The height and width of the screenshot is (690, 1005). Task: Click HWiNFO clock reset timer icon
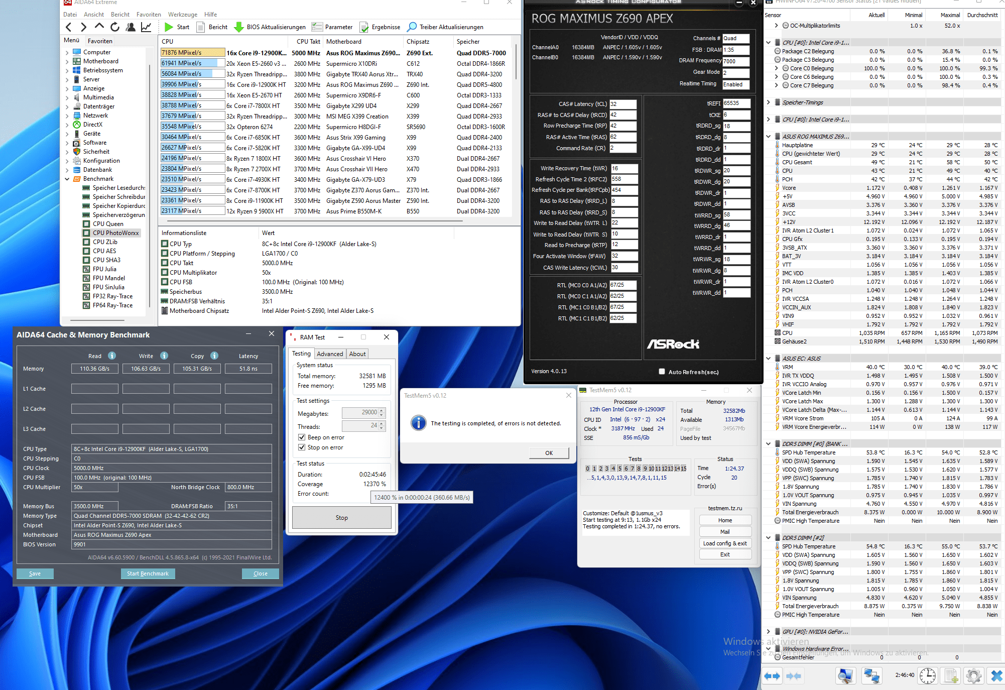pos(927,675)
